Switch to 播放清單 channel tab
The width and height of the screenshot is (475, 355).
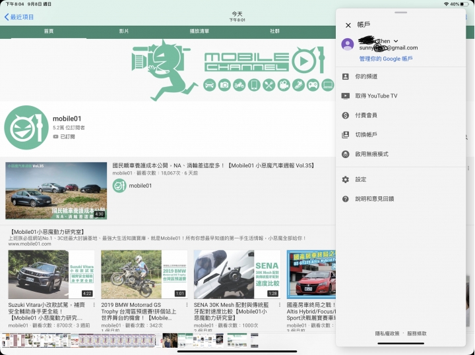coord(199,31)
